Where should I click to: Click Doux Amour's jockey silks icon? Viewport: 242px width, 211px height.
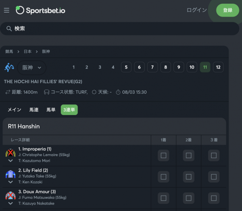pyautogui.click(x=10, y=195)
